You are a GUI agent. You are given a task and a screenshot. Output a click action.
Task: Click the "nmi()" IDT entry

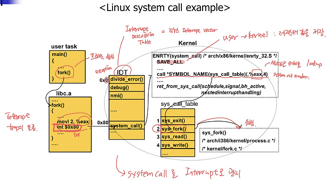127,96
